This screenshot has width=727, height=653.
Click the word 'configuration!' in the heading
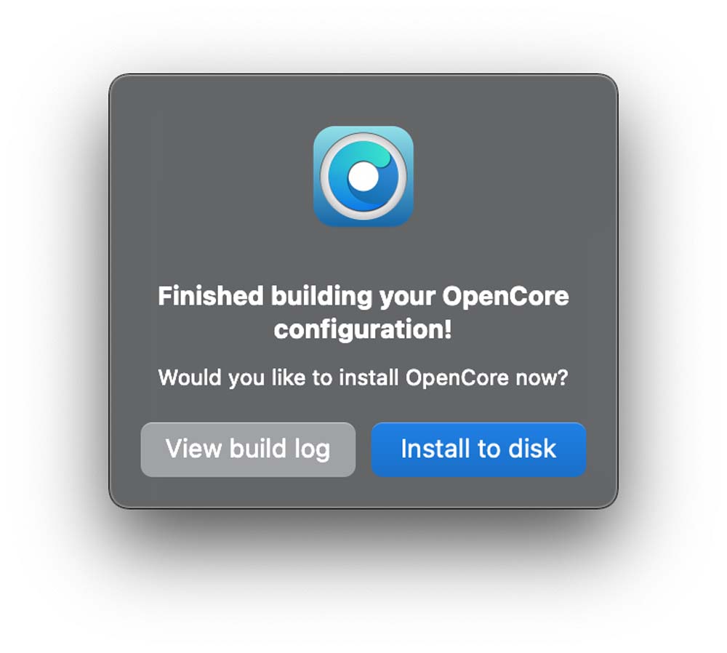point(363,329)
